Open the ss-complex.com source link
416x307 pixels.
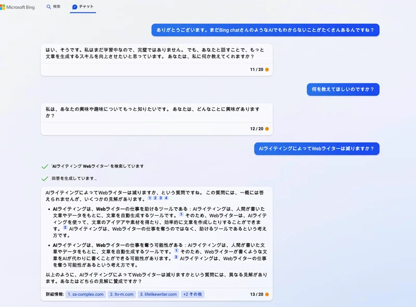point(86,295)
